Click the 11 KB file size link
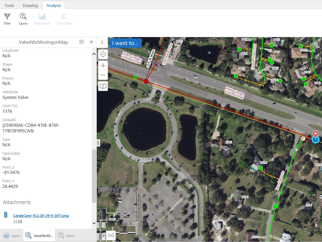The width and height of the screenshot is (322, 242). click(18, 221)
